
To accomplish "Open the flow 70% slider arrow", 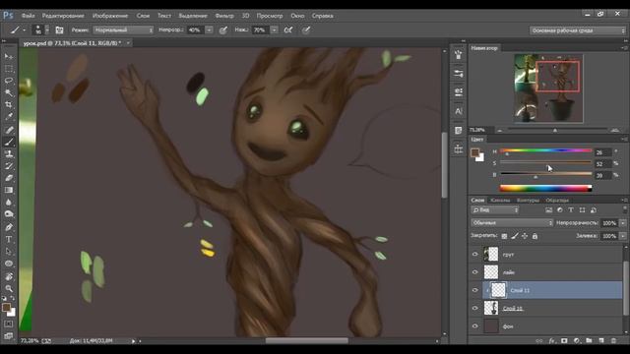I will tap(274, 30).
